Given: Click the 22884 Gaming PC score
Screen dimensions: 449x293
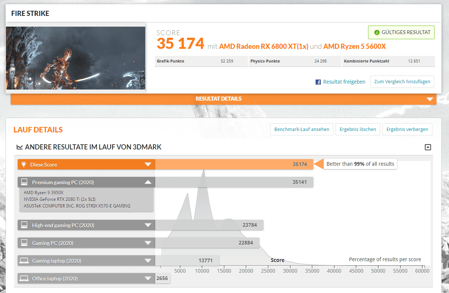Looking at the screenshot, I should pyautogui.click(x=246, y=243).
